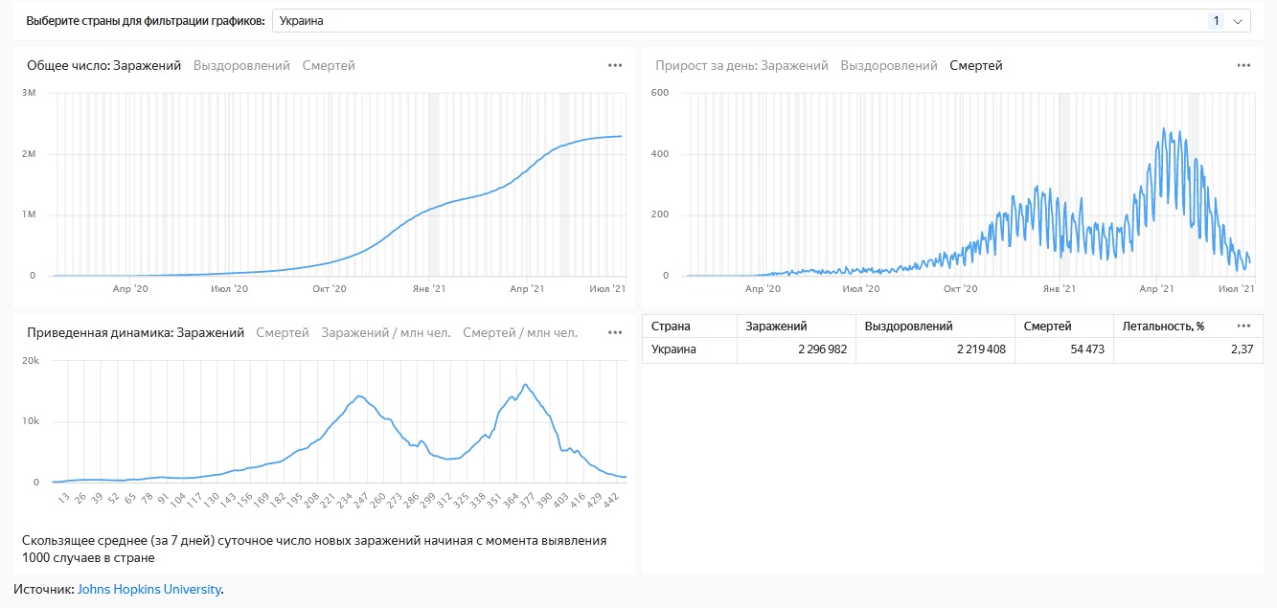Expand the country filter dropdown chevron
This screenshot has height=608, width=1277.
point(1238,21)
